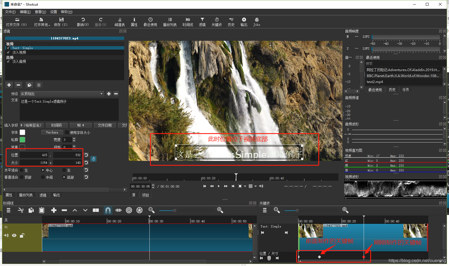Screen dimensions: 449x266
Task: Click the Verdana font button
Action: point(52,132)
